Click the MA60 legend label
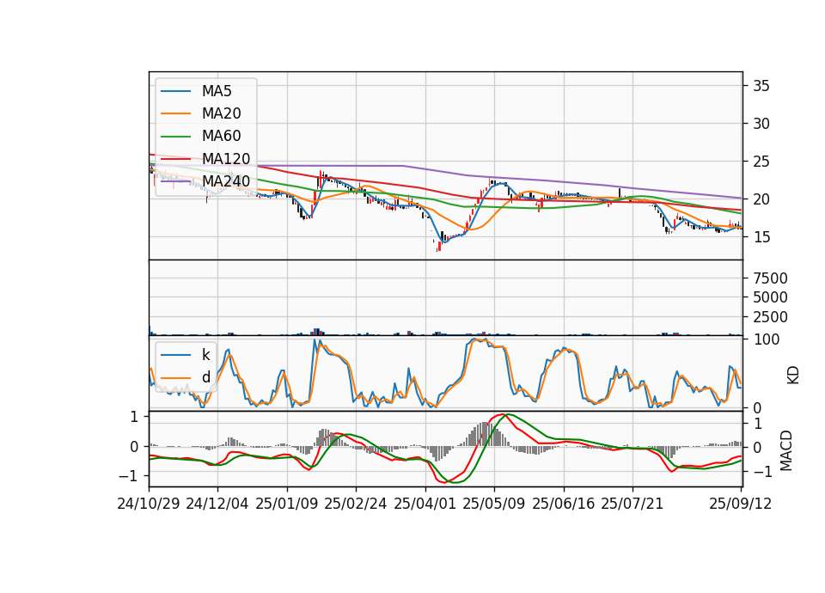Image resolution: width=825 pixels, height=593 pixels. click(x=222, y=137)
